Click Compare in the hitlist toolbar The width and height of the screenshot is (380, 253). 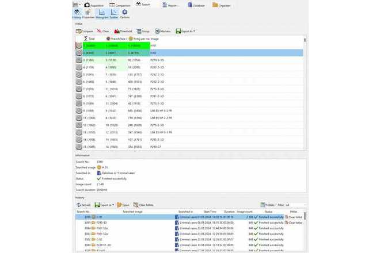pos(85,31)
